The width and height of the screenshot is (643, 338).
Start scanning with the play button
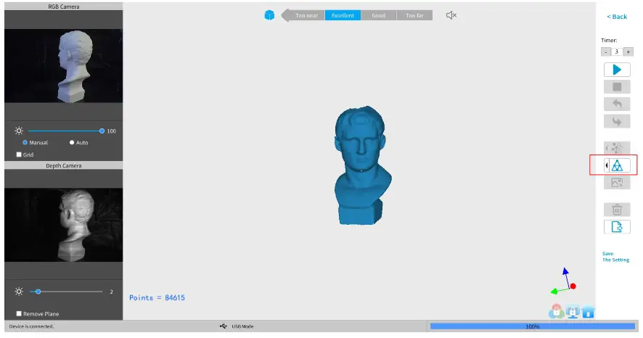click(x=617, y=70)
